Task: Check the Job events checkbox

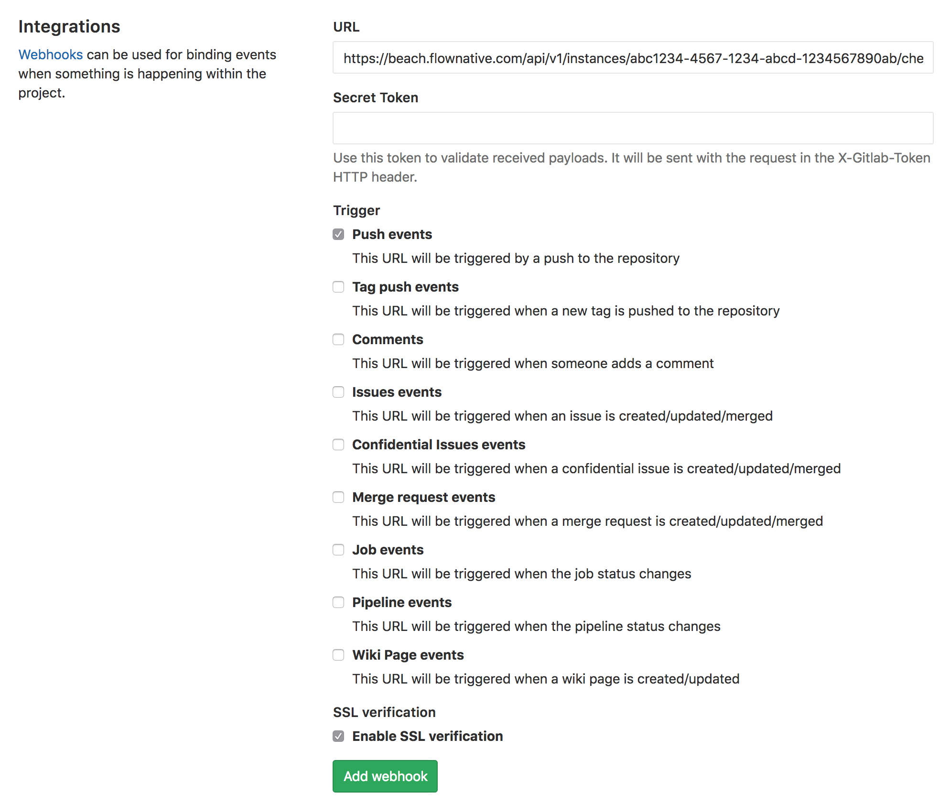Action: [338, 550]
